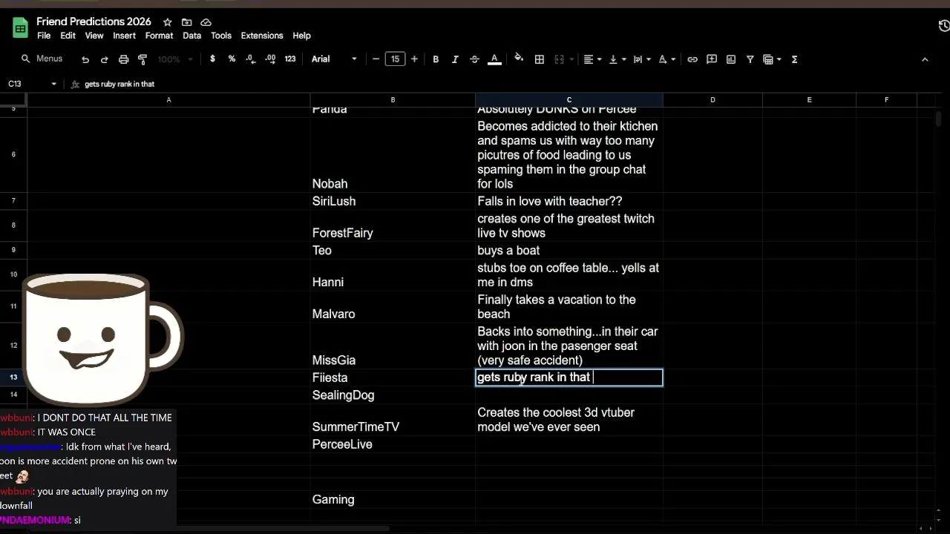Select row 13 header

click(13, 378)
